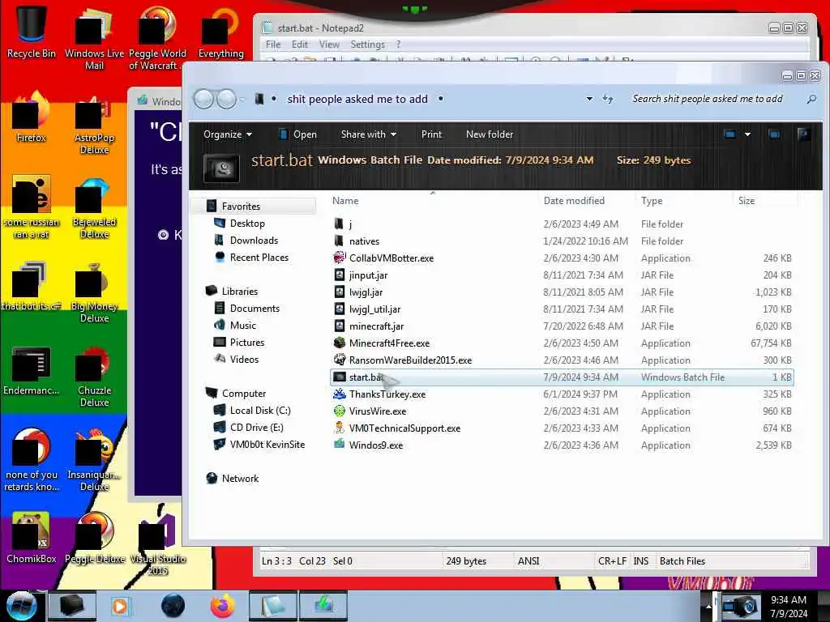Open the Recycle Bin desktop icon
The image size is (830, 622).
[31, 32]
